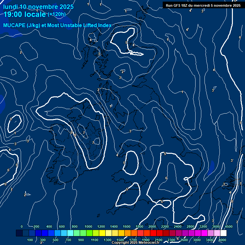Viewport: 245px width, 245px height.
Task: Click the darkest navy swatch starting the legend
Action: (19, 233)
